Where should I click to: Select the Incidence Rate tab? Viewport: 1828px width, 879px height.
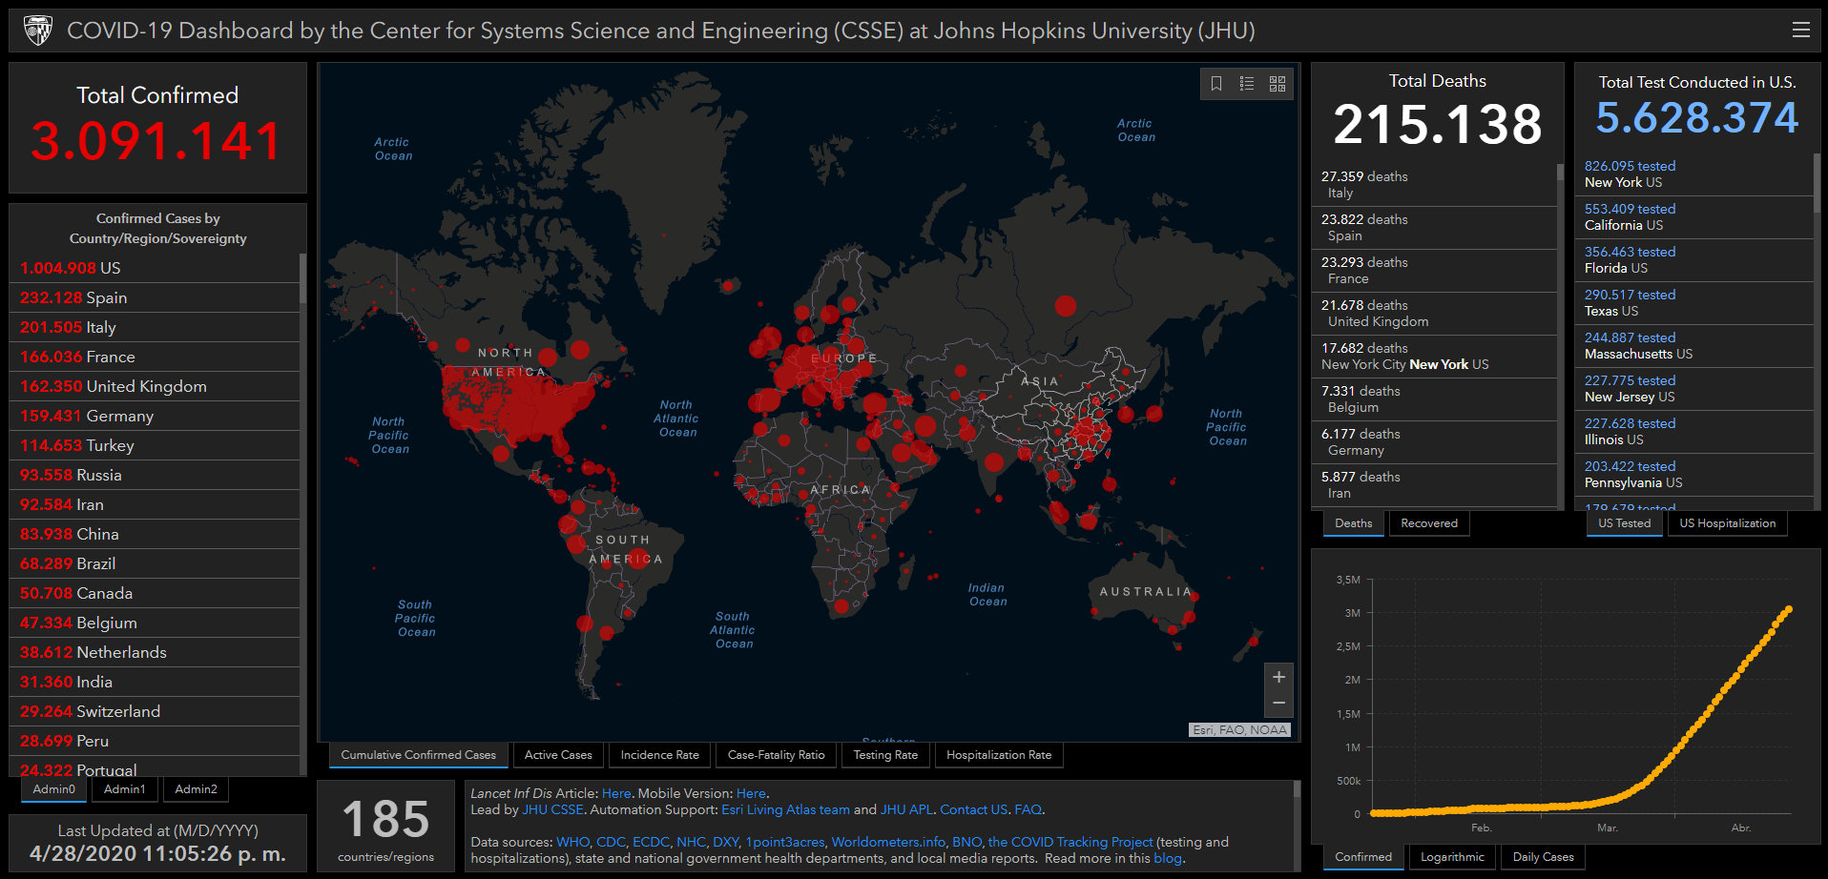click(659, 755)
